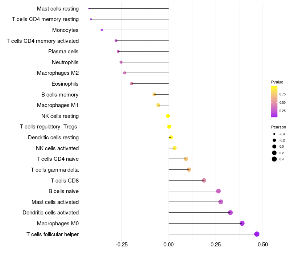
Task: Click the Pvalue legend title
Action: (x=277, y=82)
